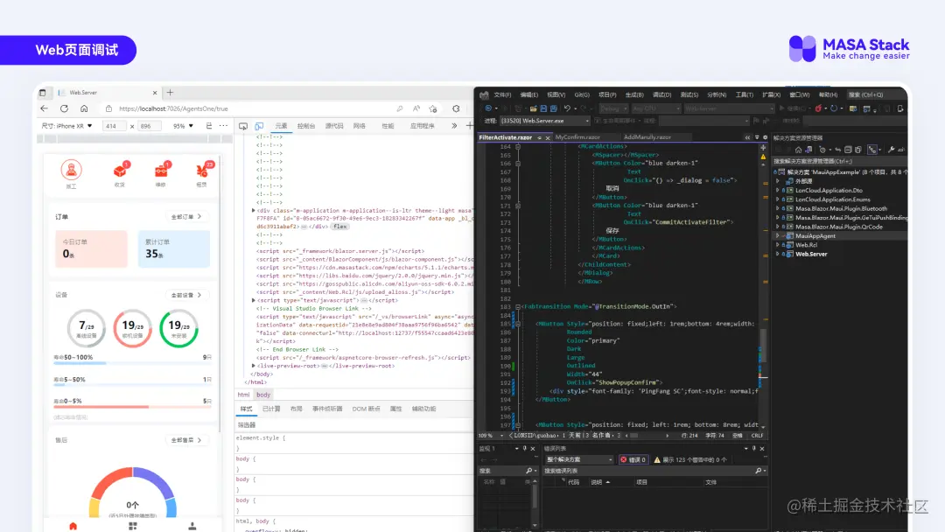The image size is (945, 532).
Task: Click 寿命50~100% progress bar
Action: pos(133,363)
